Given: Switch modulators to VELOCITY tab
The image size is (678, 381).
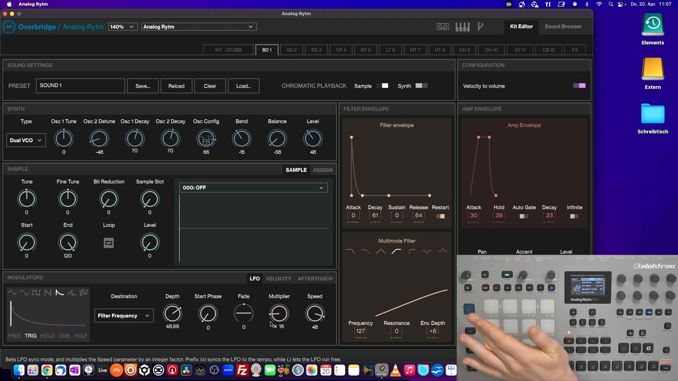Looking at the screenshot, I should click(x=279, y=279).
